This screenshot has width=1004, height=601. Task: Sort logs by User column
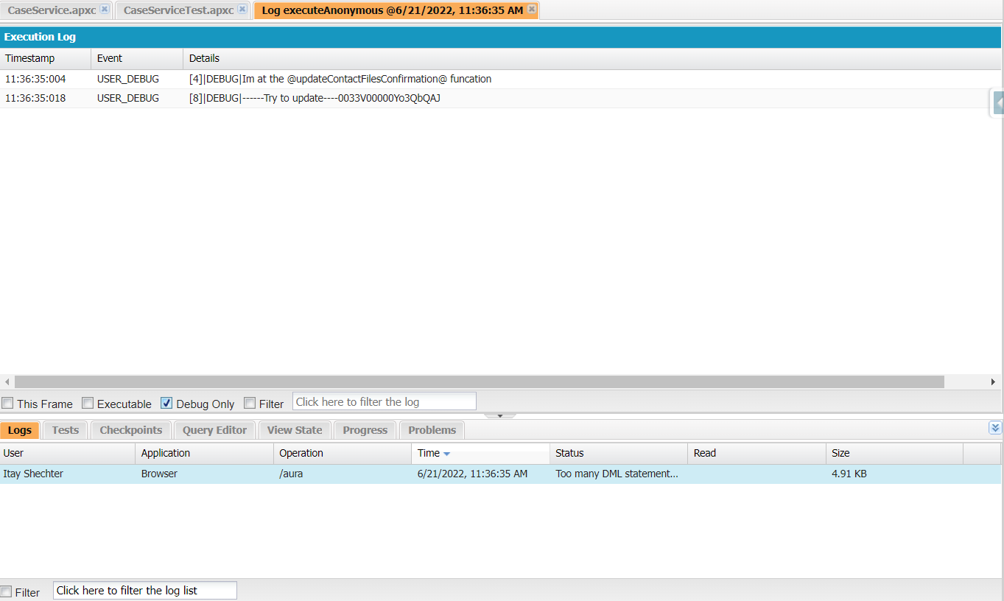[x=68, y=453]
